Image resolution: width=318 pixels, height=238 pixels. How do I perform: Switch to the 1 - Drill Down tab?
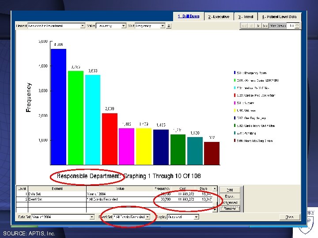coord(189,16)
